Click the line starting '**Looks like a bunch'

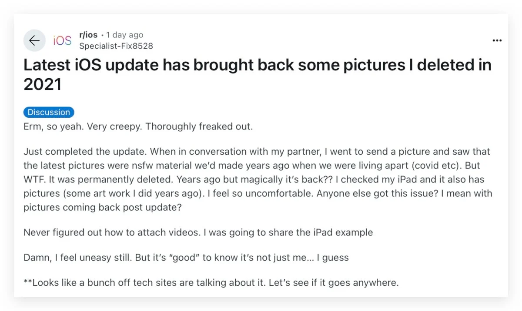(211, 283)
